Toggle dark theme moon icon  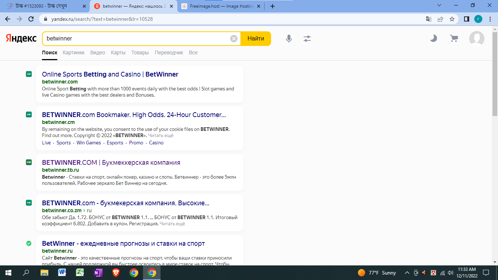click(x=433, y=38)
